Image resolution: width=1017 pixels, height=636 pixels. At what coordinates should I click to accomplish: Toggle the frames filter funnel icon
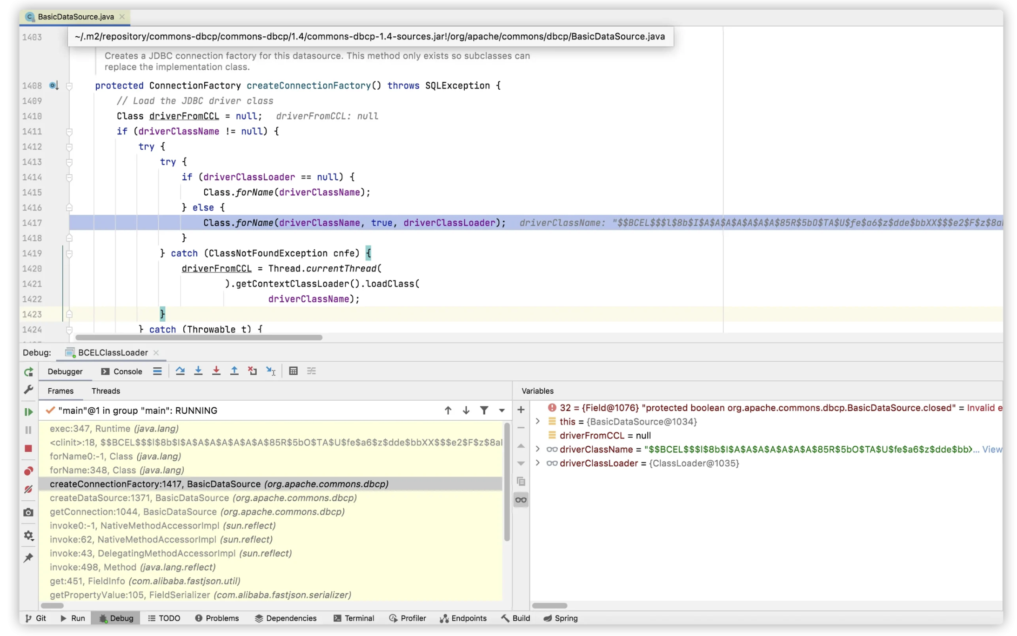pos(484,410)
